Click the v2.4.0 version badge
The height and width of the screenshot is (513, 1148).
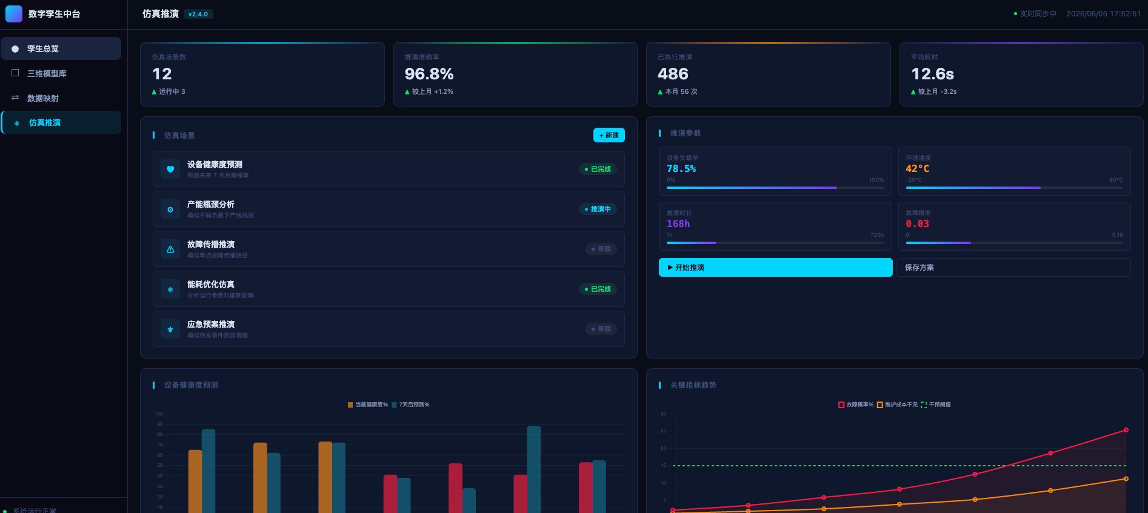[198, 14]
